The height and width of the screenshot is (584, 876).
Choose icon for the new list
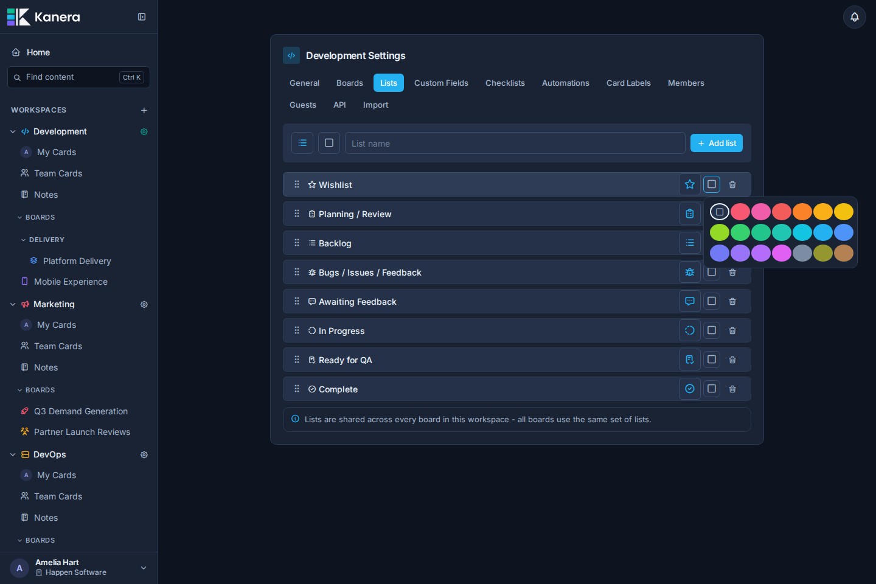pyautogui.click(x=302, y=143)
